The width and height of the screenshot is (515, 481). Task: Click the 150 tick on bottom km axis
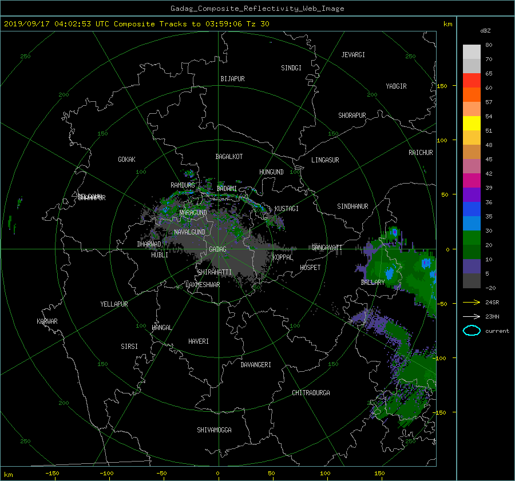379,473
